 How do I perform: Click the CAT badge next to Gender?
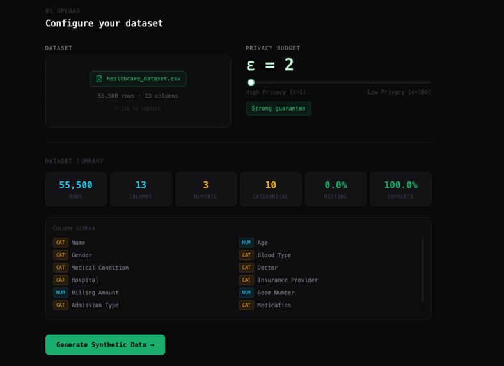click(x=60, y=255)
